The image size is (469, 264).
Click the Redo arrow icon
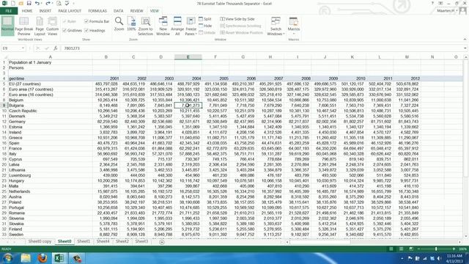click(48, 3)
